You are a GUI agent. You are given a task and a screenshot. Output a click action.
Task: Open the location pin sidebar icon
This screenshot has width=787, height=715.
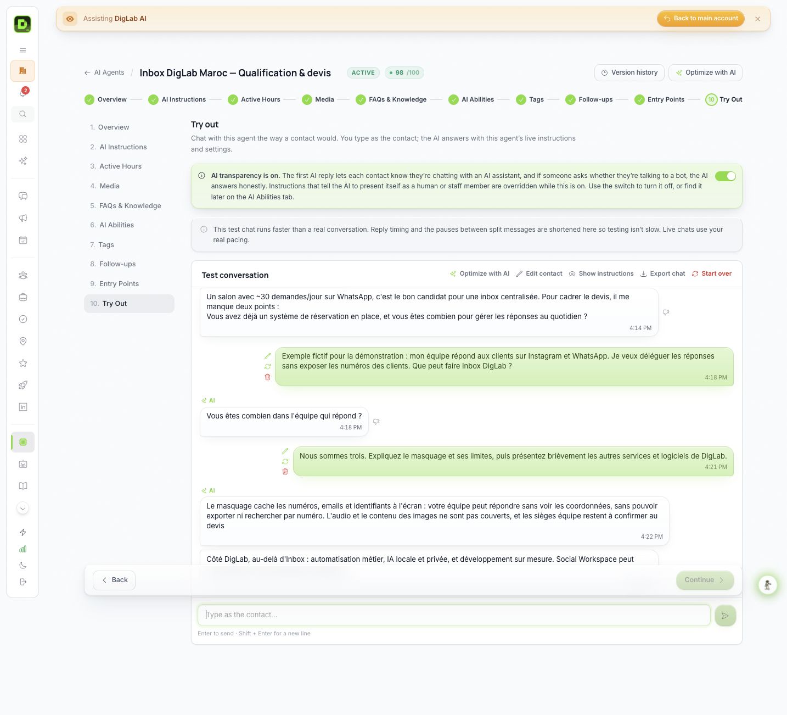point(23,341)
